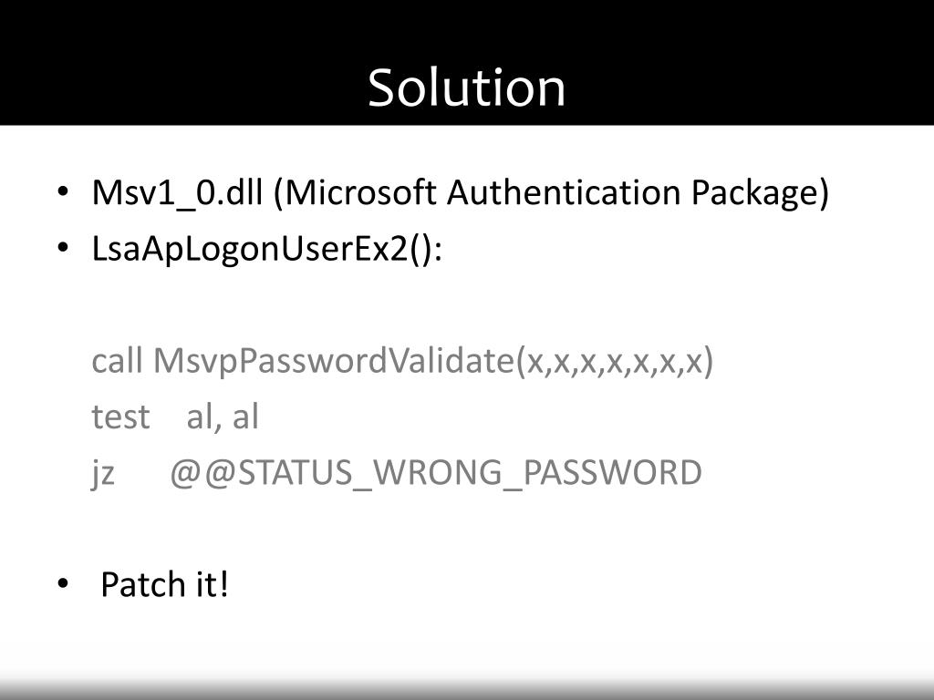
Task: Click the word "Package)" in first bullet
Action: [x=760, y=193]
